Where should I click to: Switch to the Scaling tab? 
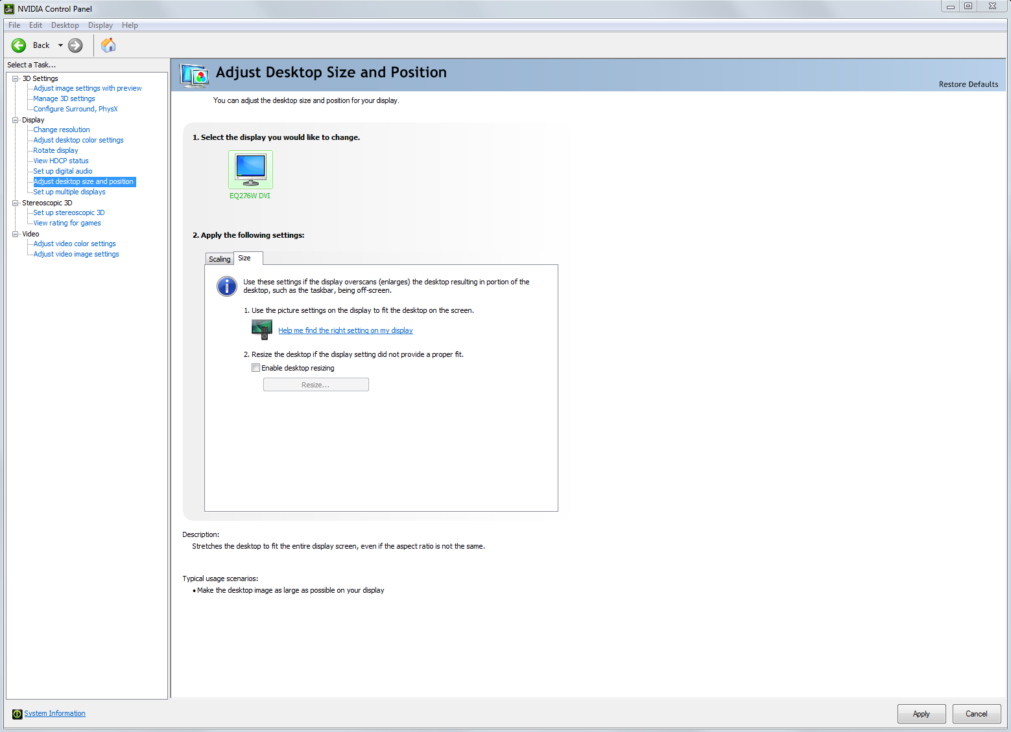click(220, 259)
